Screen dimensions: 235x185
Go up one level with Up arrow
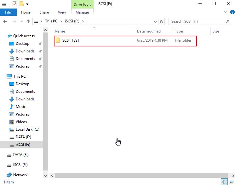click(28, 21)
